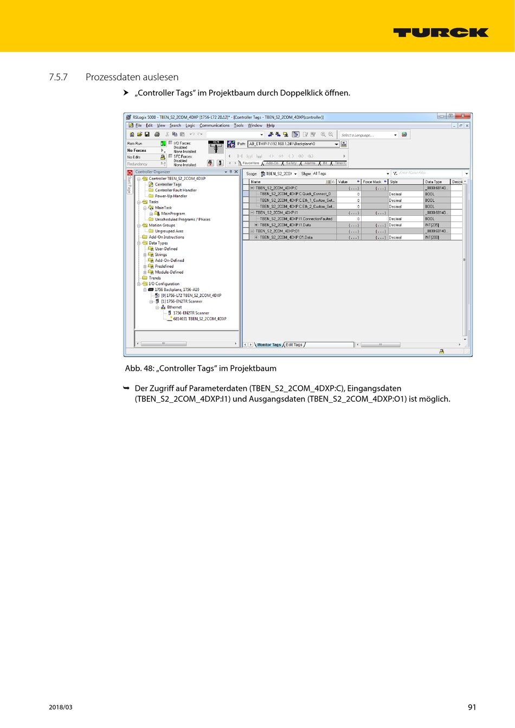The width and height of the screenshot is (515, 728).
Task: Click the Save toolbar icon
Action: coord(147,134)
